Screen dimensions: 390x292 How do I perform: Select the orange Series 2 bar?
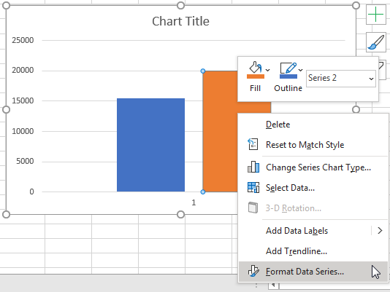click(x=220, y=131)
